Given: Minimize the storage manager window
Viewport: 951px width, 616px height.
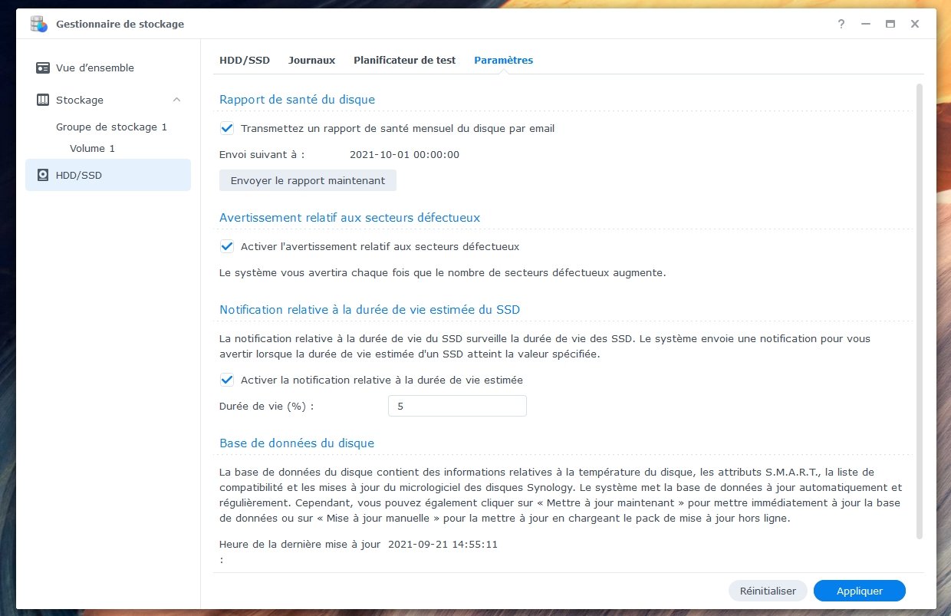Looking at the screenshot, I should click(x=866, y=24).
